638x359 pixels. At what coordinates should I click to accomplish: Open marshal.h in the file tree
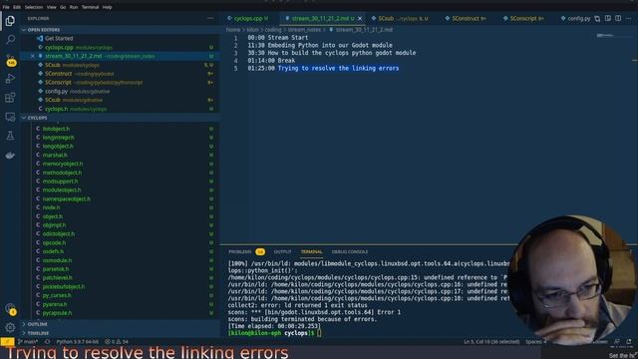pos(55,155)
